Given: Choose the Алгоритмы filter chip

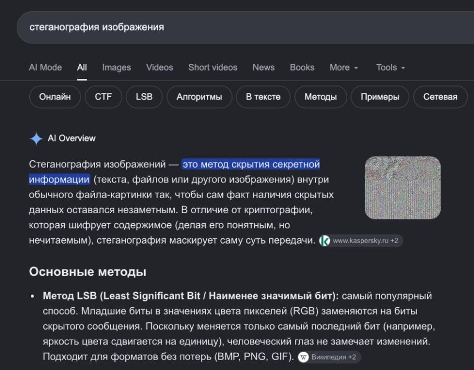Looking at the screenshot, I should point(199,97).
